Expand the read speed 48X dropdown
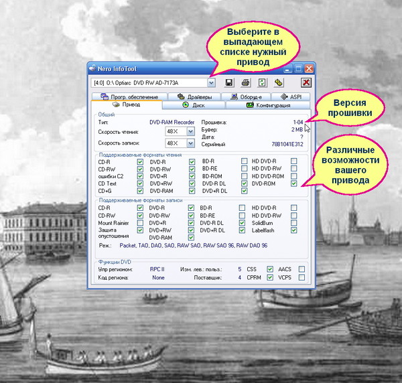Image resolution: width=402 pixels, height=383 pixels. (190, 131)
